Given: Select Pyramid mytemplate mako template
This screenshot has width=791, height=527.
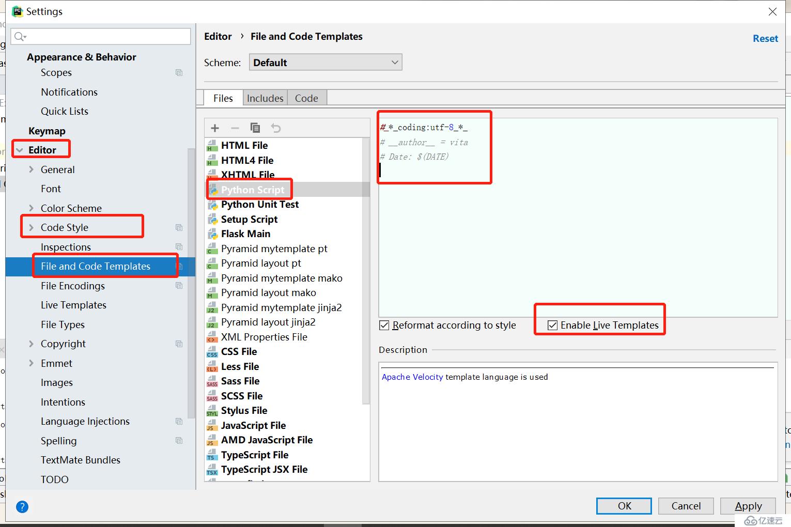Looking at the screenshot, I should click(x=287, y=278).
